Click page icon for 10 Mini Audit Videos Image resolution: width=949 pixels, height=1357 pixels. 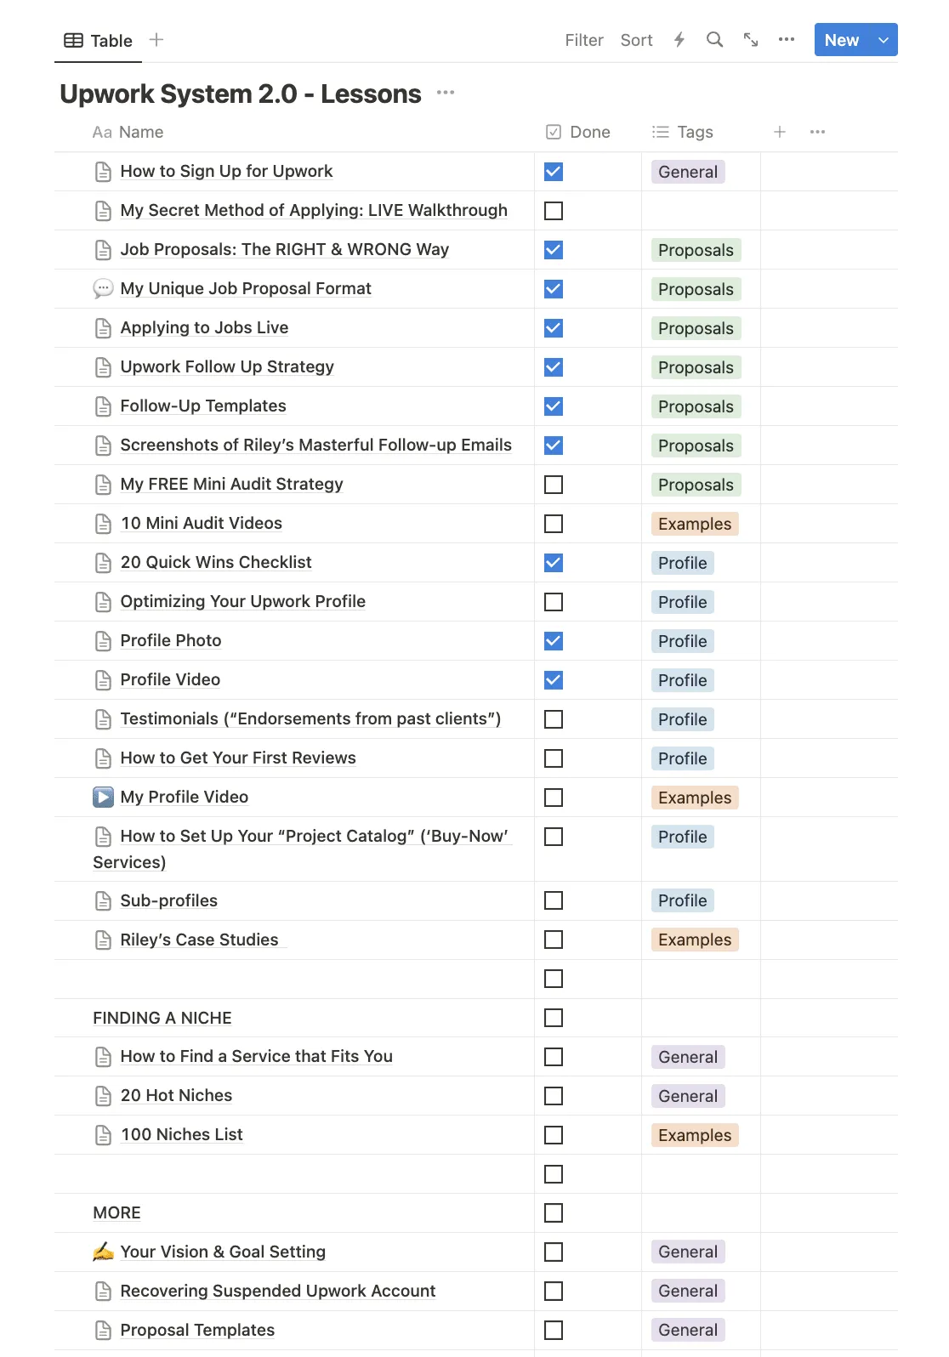point(103,524)
